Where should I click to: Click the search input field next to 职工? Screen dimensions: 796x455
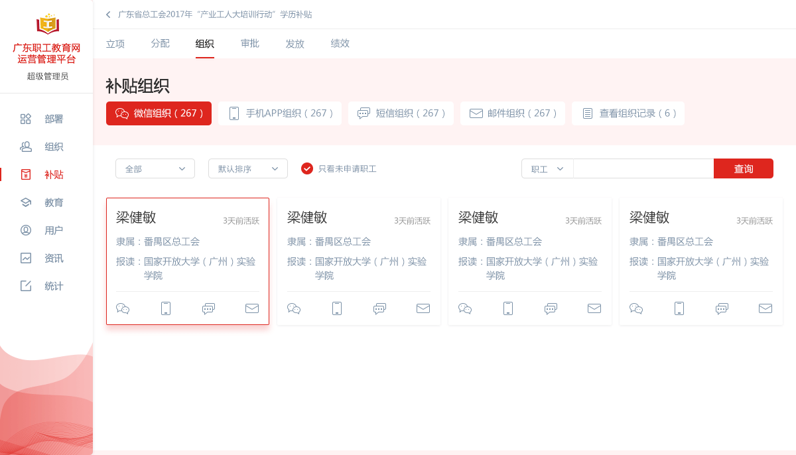pos(643,168)
